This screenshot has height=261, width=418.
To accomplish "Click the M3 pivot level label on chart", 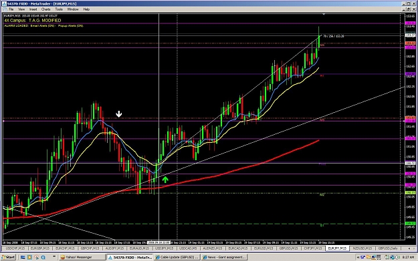I will pyautogui.click(x=322, y=120).
